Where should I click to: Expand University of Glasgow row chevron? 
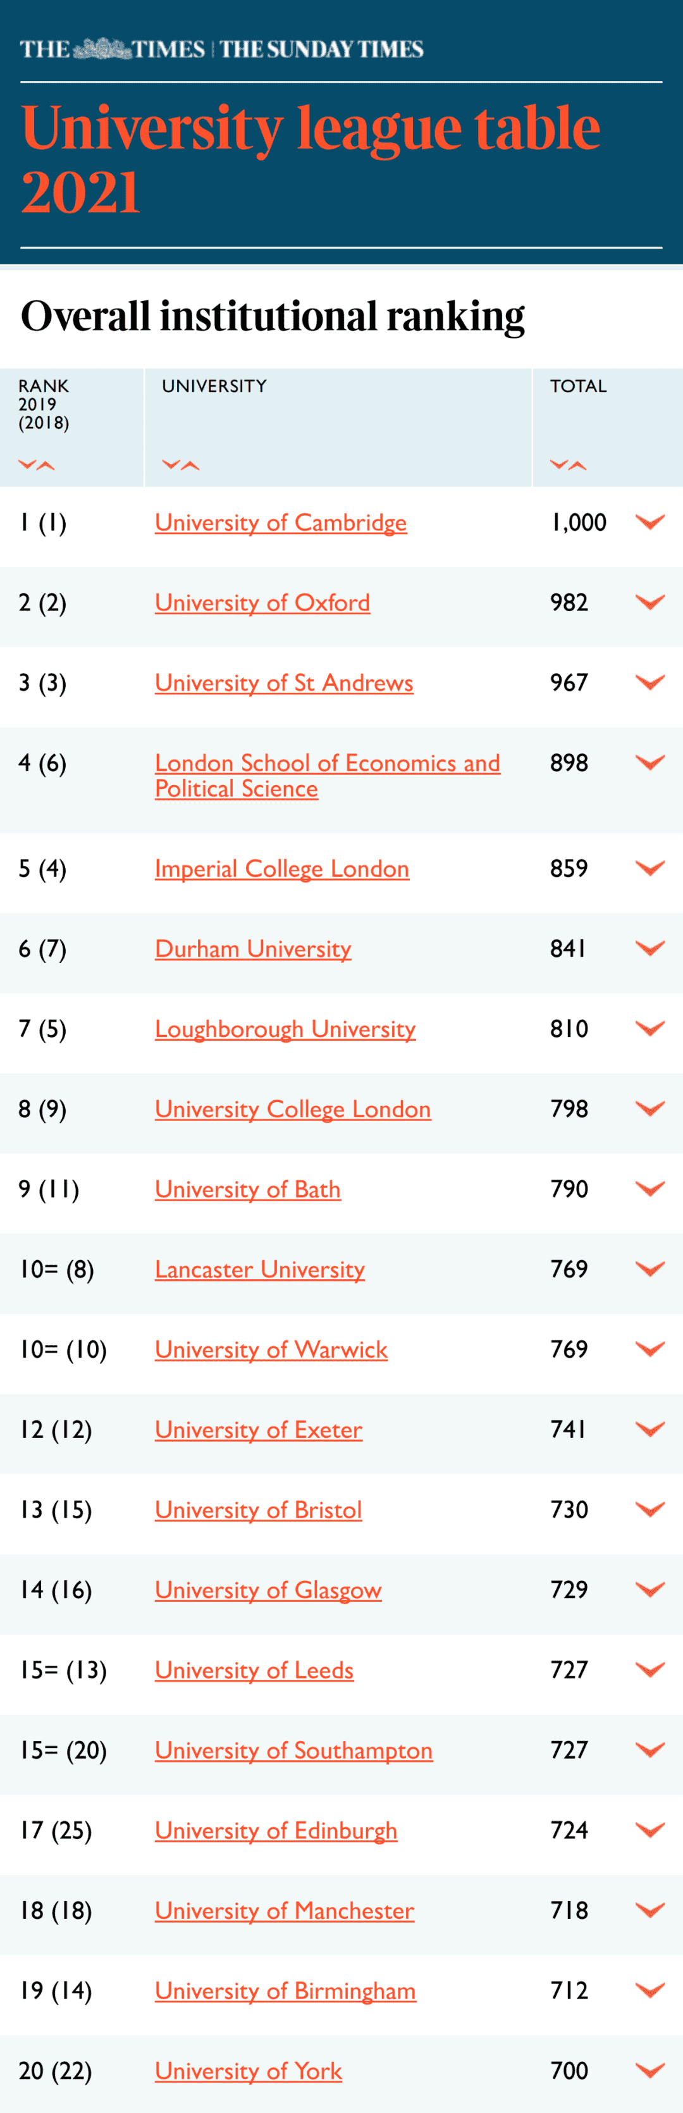tap(649, 1590)
